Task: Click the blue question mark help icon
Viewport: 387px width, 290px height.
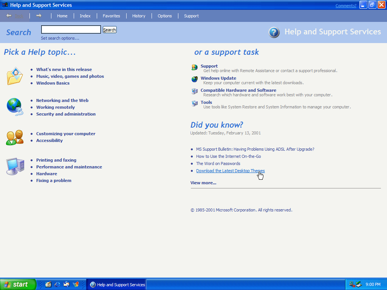Action: coord(274,32)
